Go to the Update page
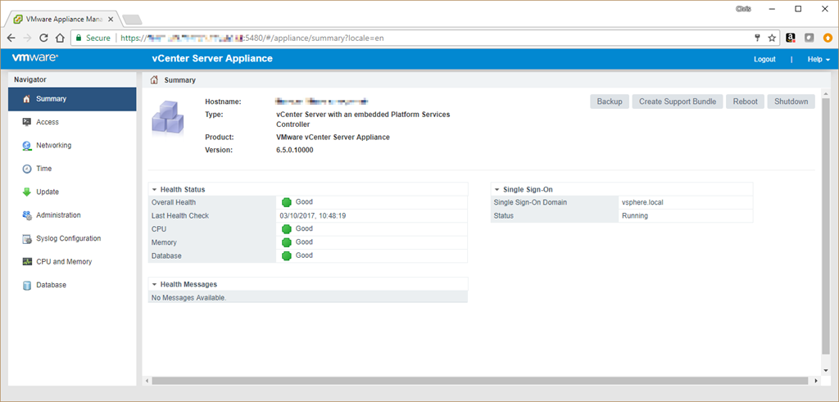839x402 pixels. click(x=72, y=192)
